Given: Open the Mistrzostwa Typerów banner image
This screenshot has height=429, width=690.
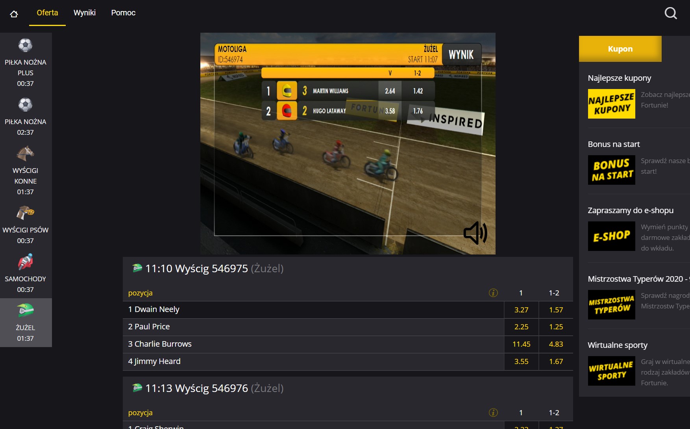Looking at the screenshot, I should (612, 305).
